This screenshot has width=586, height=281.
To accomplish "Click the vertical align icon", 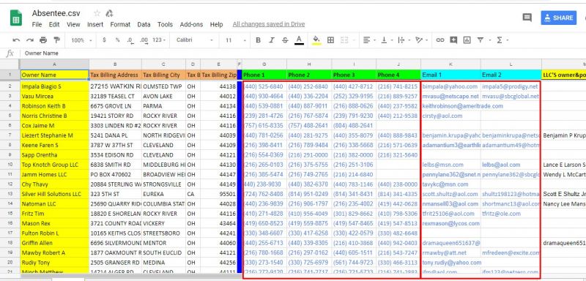I will tap(384, 40).
